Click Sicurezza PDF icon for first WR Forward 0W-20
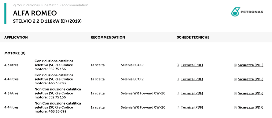 (235, 93)
